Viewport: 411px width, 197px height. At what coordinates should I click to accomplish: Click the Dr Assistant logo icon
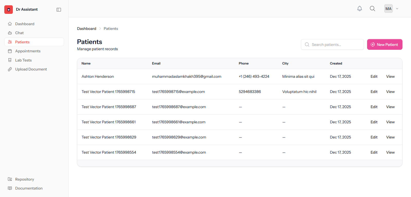(x=8, y=9)
